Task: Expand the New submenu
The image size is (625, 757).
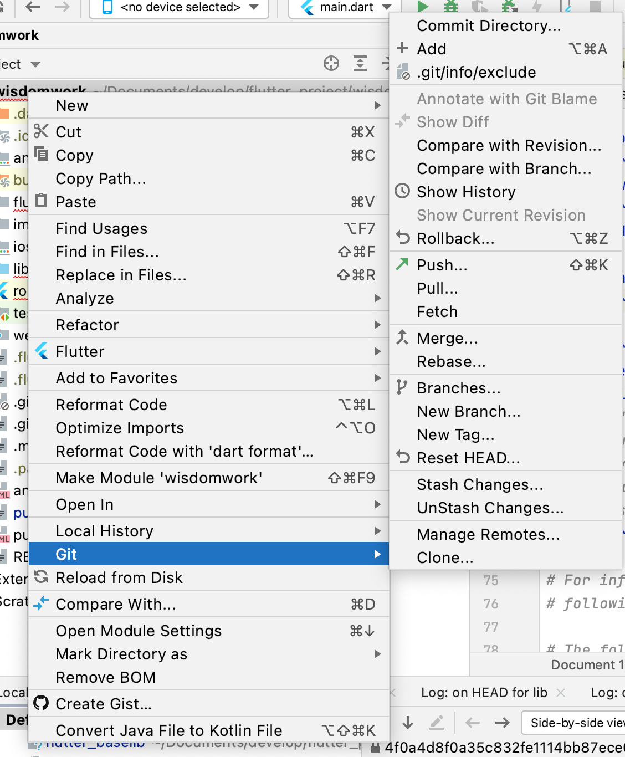Action: tap(208, 105)
